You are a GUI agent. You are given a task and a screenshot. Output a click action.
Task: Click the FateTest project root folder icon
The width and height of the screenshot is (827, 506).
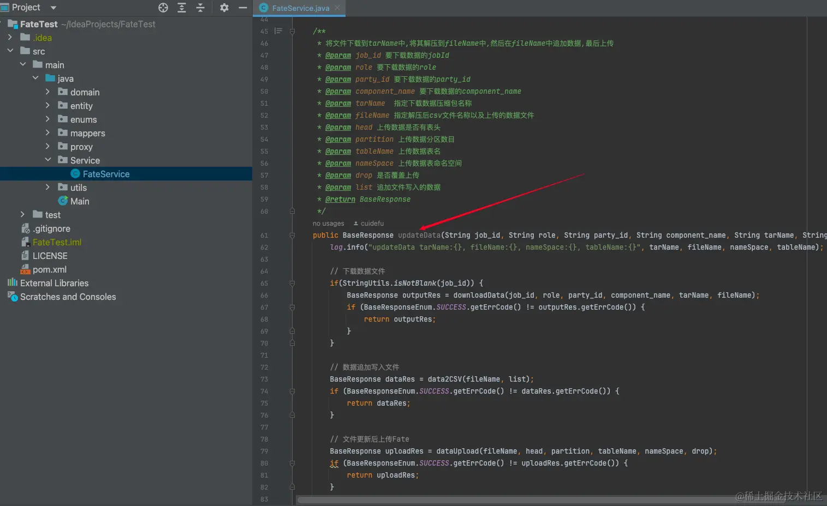pyautogui.click(x=13, y=24)
